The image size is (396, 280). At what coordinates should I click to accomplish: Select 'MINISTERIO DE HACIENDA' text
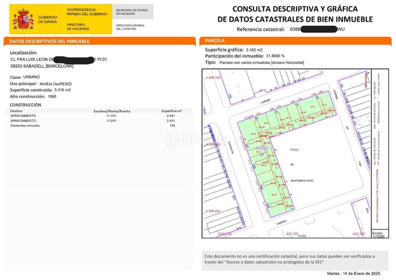coord(78,27)
